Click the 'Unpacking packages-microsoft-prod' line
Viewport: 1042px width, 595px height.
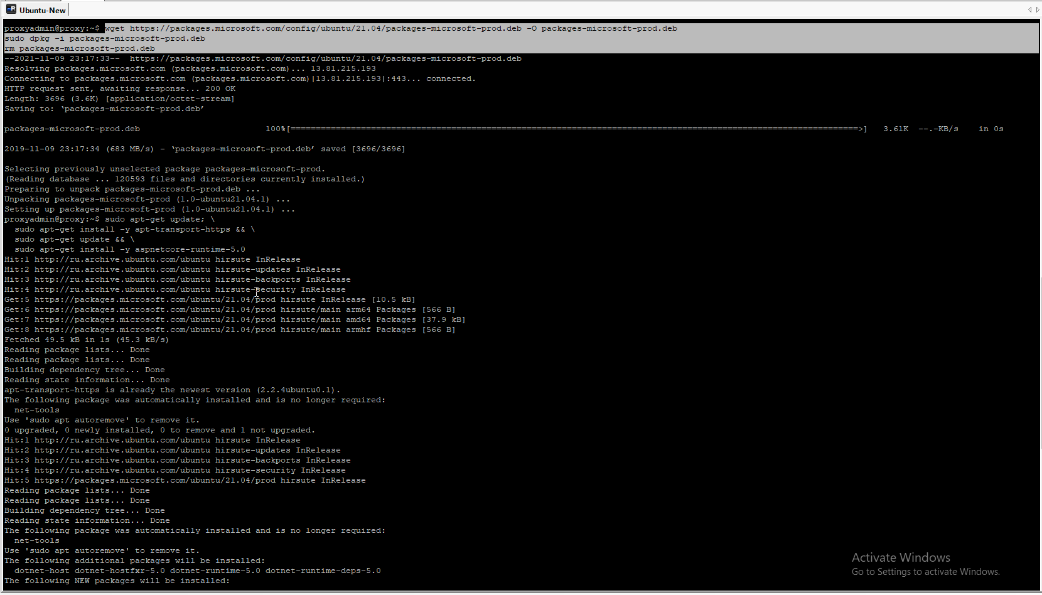(147, 199)
